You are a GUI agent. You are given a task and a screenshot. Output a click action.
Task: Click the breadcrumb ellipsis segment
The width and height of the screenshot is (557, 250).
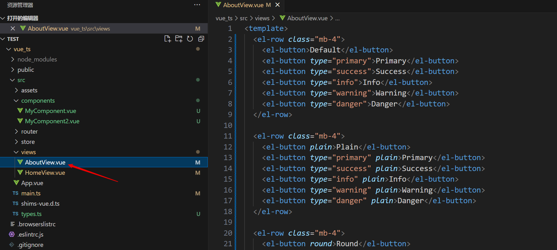point(337,18)
